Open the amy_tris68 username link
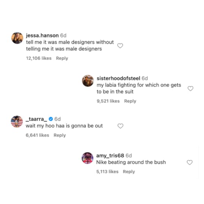Image resolution: width=204 pixels, height=204 pixels. tap(110, 156)
